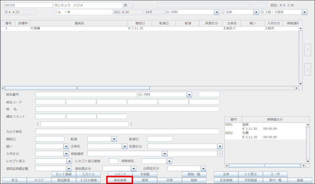Select the 0002 自費 insurance entry
Screen dimensions: 315x184
click(245, 133)
